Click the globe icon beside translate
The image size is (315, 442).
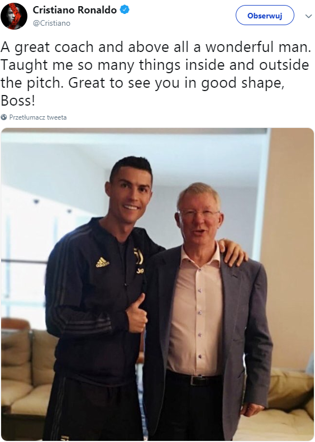point(4,117)
